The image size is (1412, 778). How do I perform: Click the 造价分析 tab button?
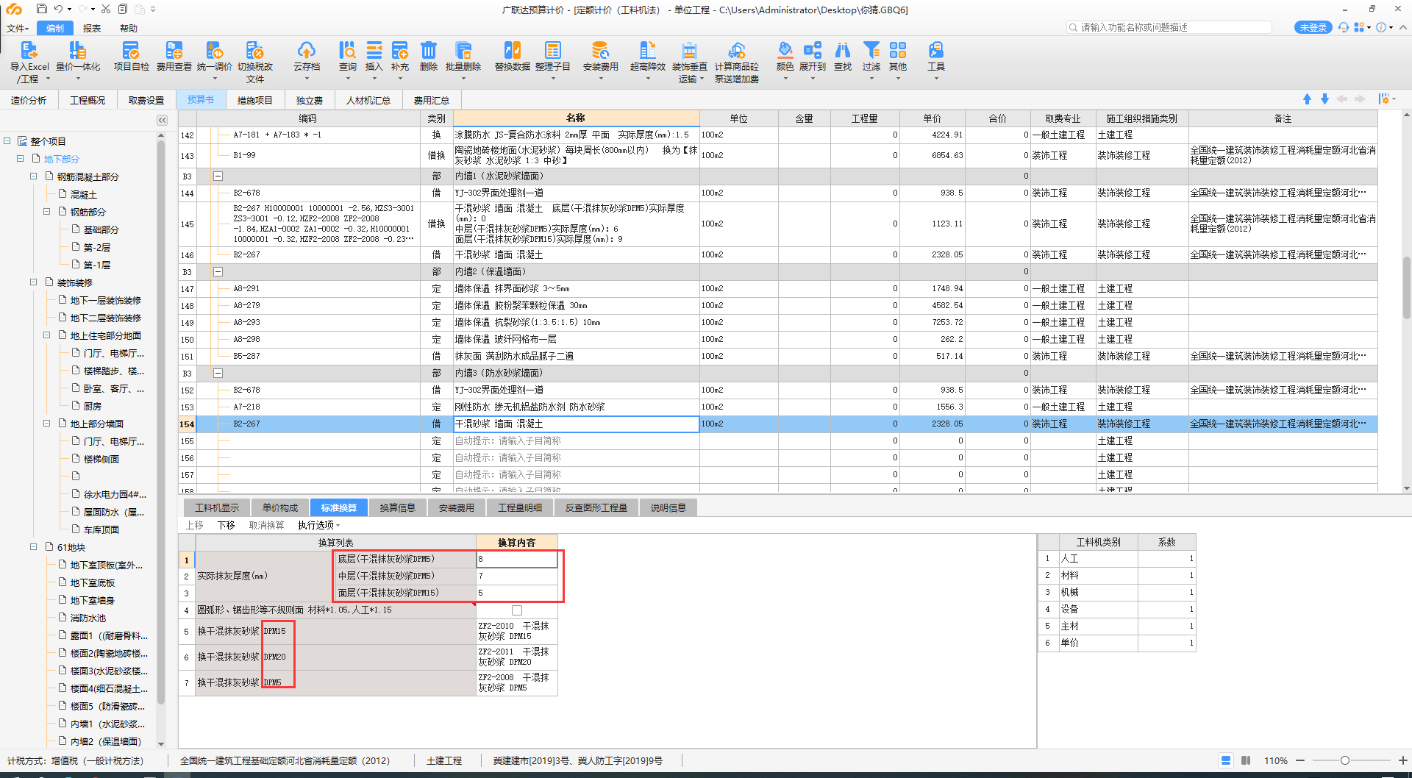pyautogui.click(x=29, y=100)
